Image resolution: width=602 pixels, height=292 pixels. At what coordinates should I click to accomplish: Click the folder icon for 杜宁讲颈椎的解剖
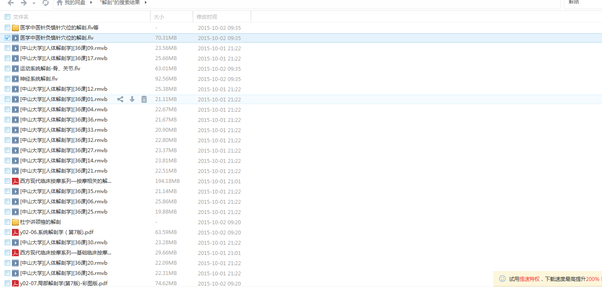(x=15, y=222)
